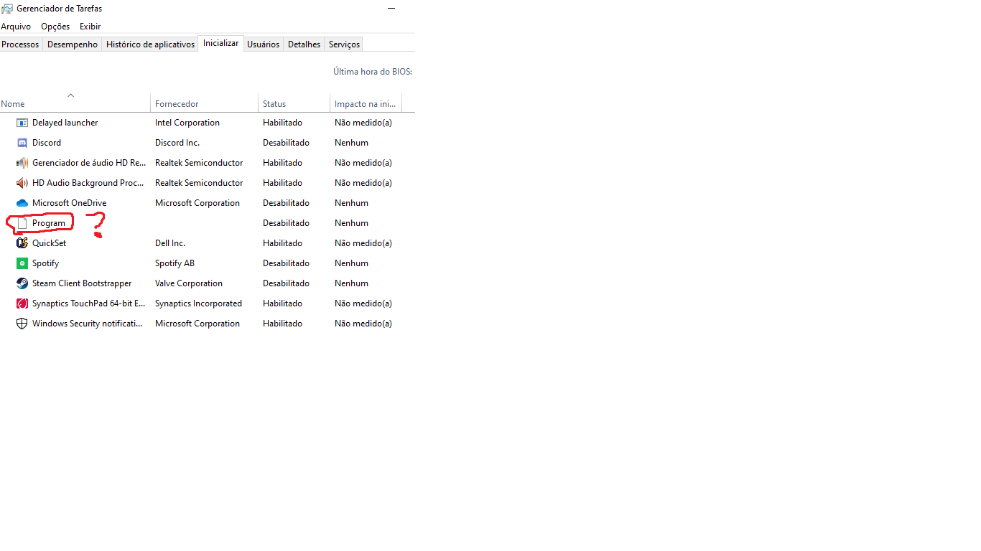Switch to the Processos tab
Image resolution: width=981 pixels, height=551 pixels.
coord(21,44)
